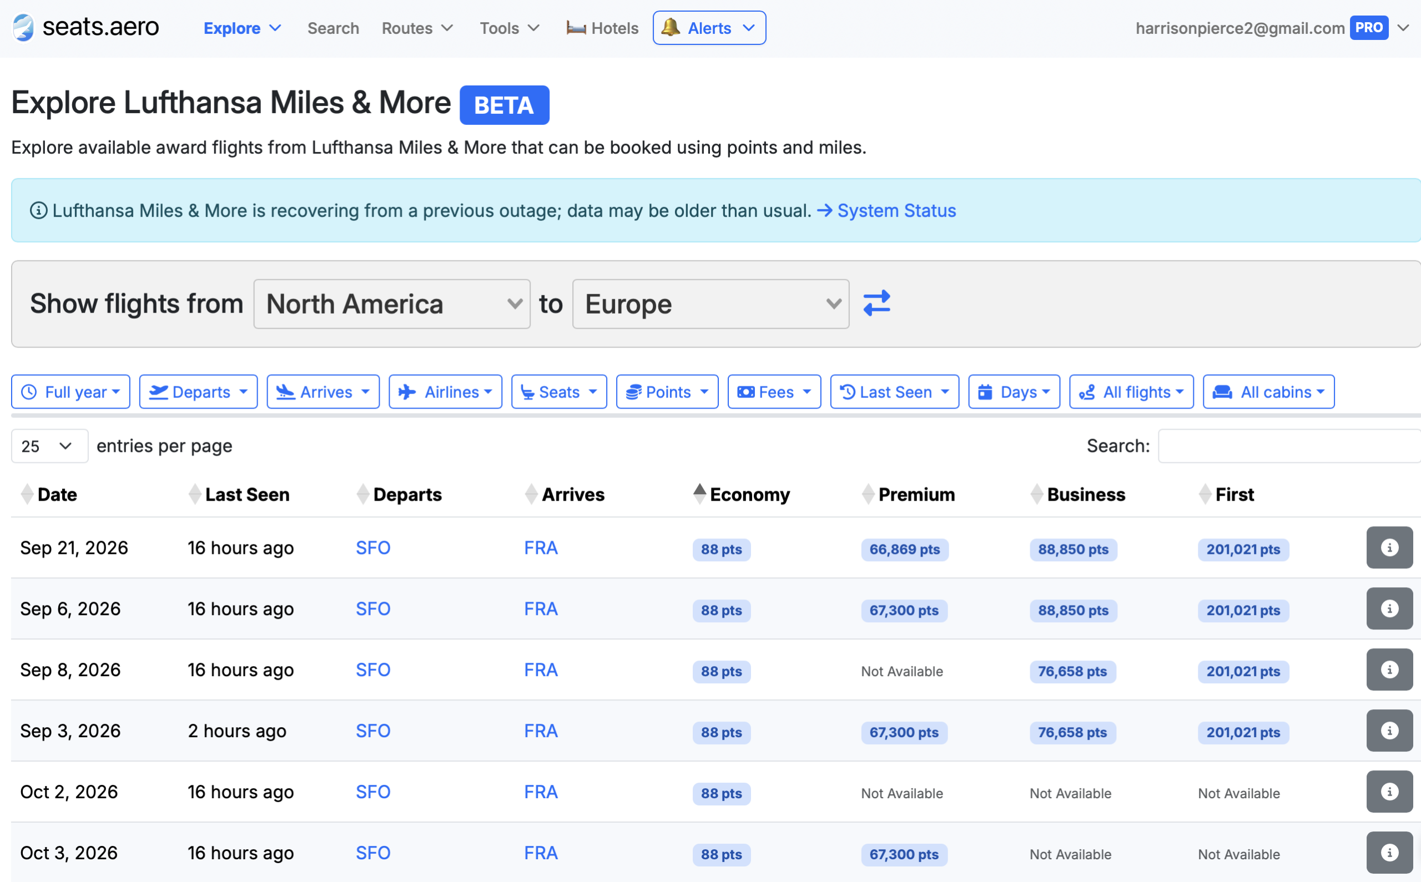This screenshot has height=882, width=1421.
Task: Open the Days filter dropdown
Action: coord(1015,392)
